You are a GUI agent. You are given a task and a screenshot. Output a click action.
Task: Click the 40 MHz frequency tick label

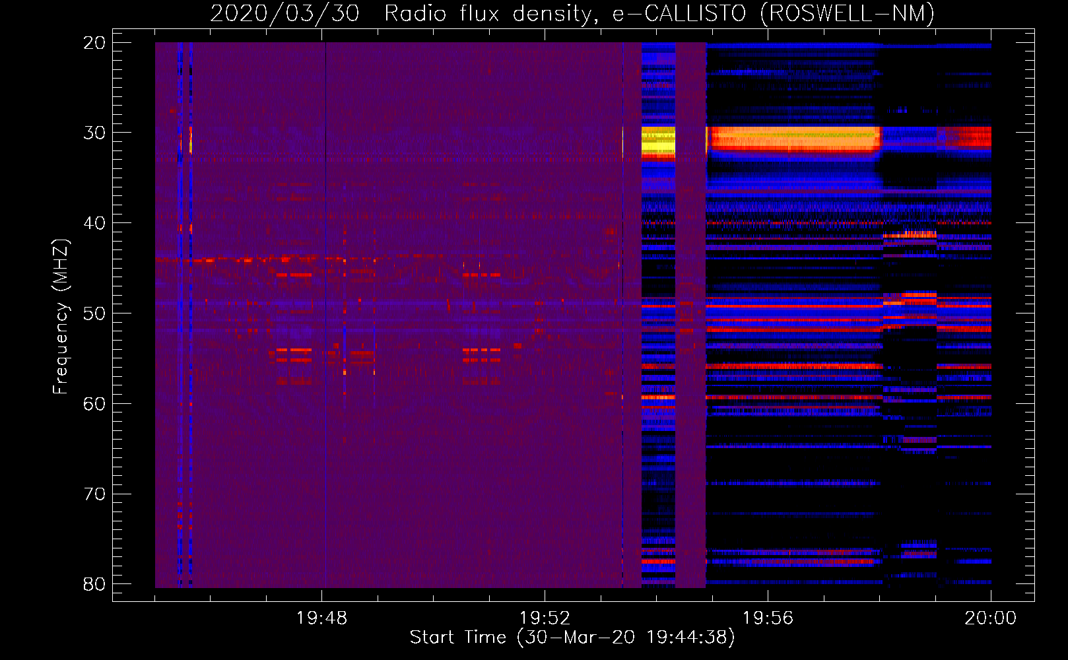94,223
